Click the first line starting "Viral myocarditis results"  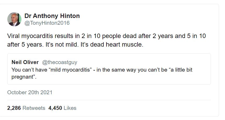[106, 36]
